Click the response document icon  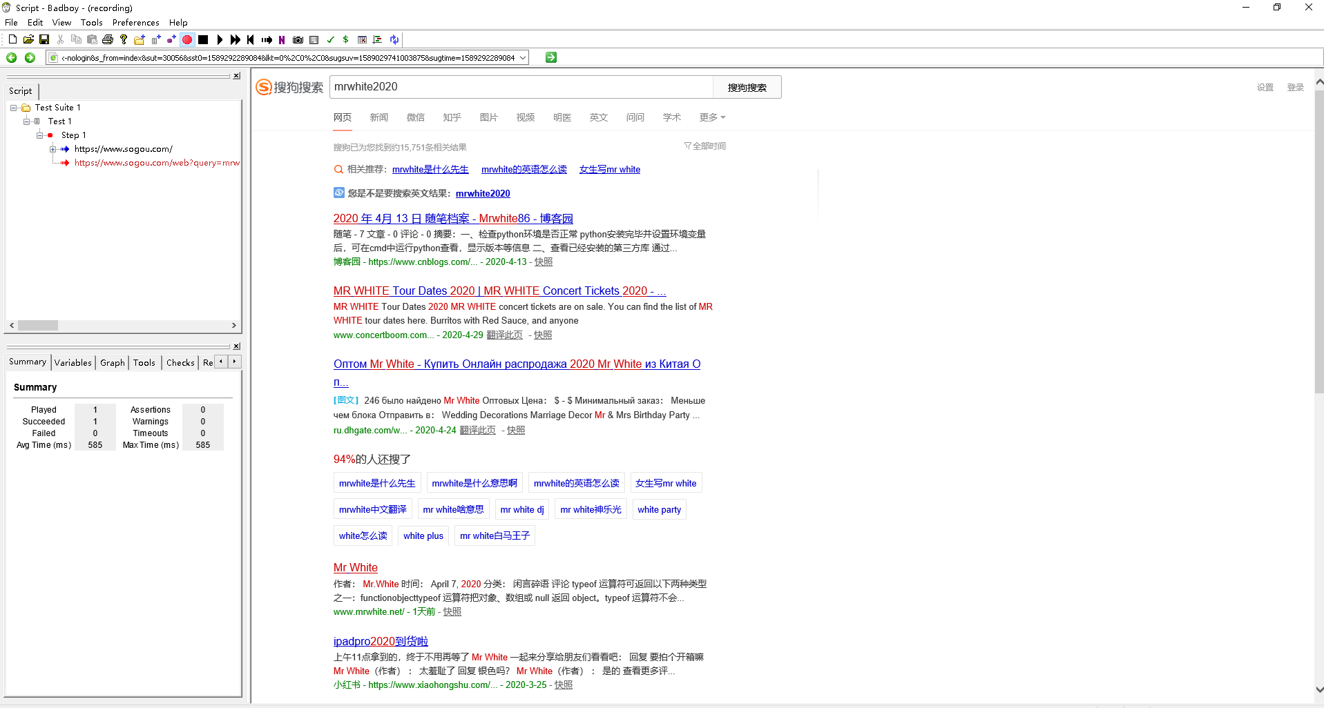pyautogui.click(x=314, y=40)
